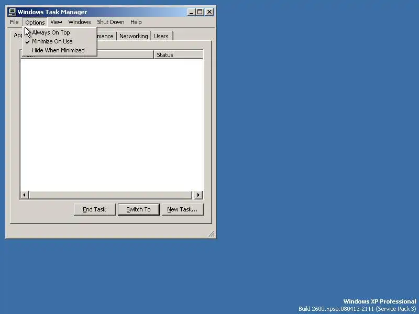
Task: Open the Shut Down menu
Action: [x=111, y=22]
